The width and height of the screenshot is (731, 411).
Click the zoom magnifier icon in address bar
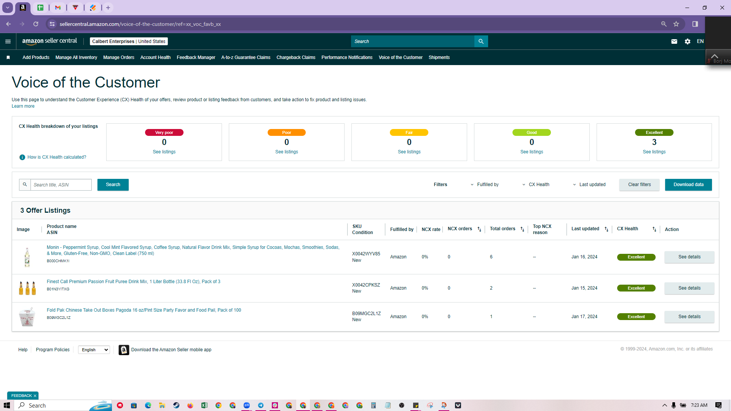click(x=664, y=24)
